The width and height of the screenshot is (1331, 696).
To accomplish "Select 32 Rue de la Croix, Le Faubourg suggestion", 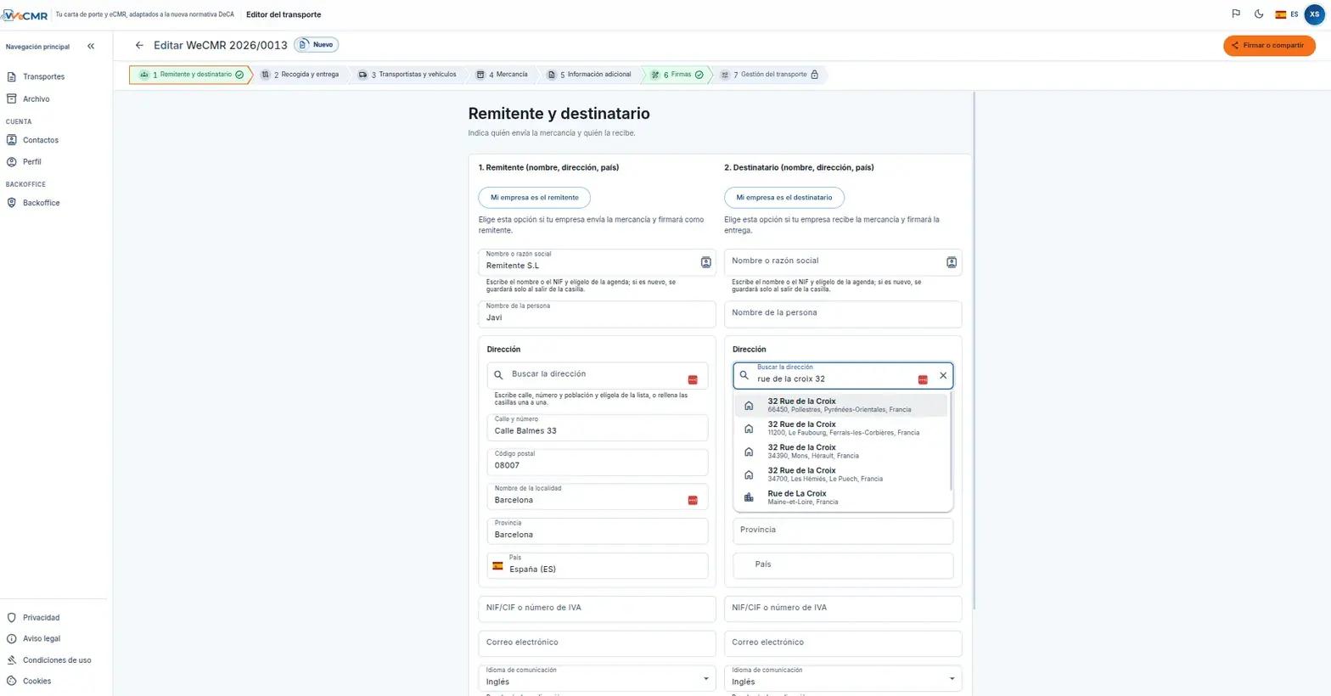I will 842,429.
